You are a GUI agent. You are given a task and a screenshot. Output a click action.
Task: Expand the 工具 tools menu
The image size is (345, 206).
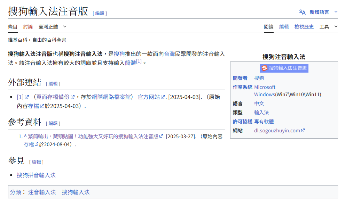point(329,26)
